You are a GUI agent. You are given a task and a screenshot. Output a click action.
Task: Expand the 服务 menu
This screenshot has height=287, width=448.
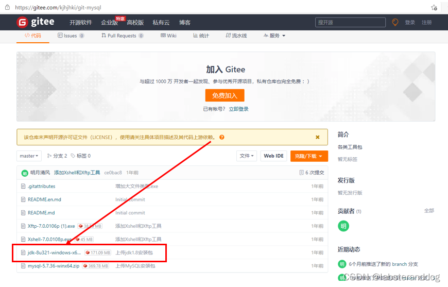[274, 36]
